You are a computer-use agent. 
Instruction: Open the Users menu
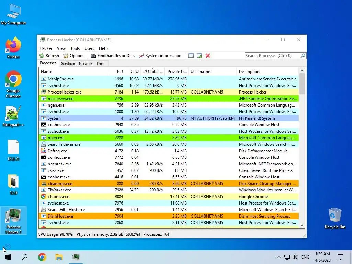[x=89, y=48]
